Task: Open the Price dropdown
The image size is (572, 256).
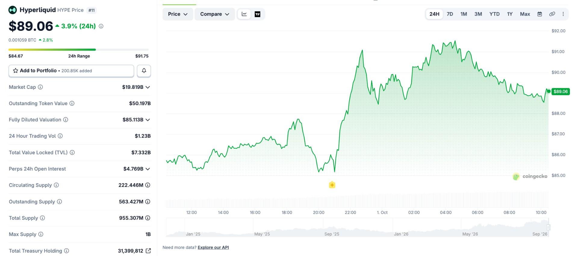Action: [x=178, y=14]
